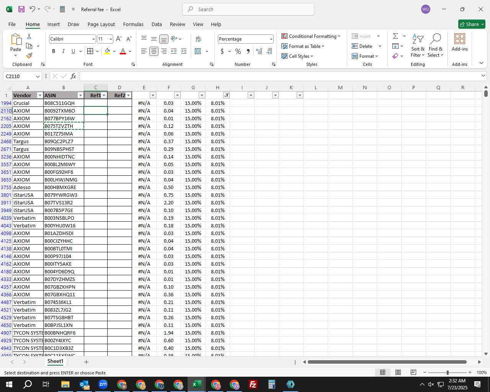Click the Orientation text angle icon
490x392 pixels.
click(174, 39)
